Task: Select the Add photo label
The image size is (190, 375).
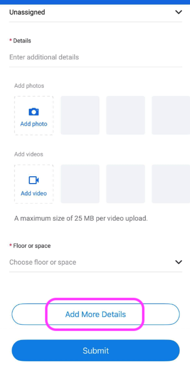Action: tap(34, 124)
